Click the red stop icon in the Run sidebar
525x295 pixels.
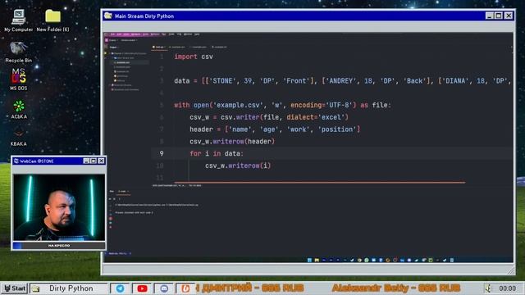tap(111, 219)
